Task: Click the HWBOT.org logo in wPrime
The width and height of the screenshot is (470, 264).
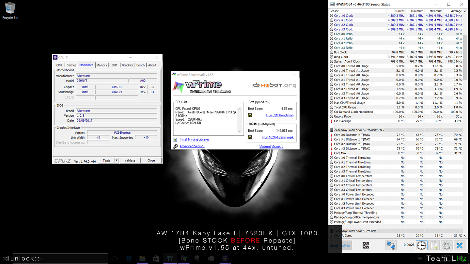Action: pyautogui.click(x=274, y=85)
